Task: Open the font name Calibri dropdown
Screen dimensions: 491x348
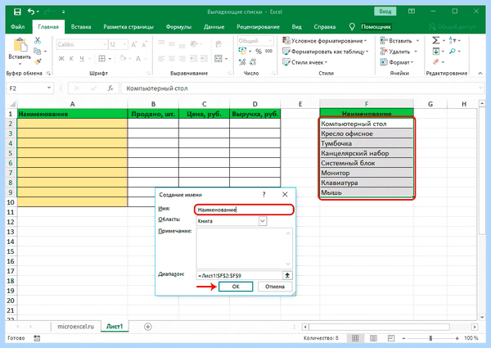Action: 105,44
